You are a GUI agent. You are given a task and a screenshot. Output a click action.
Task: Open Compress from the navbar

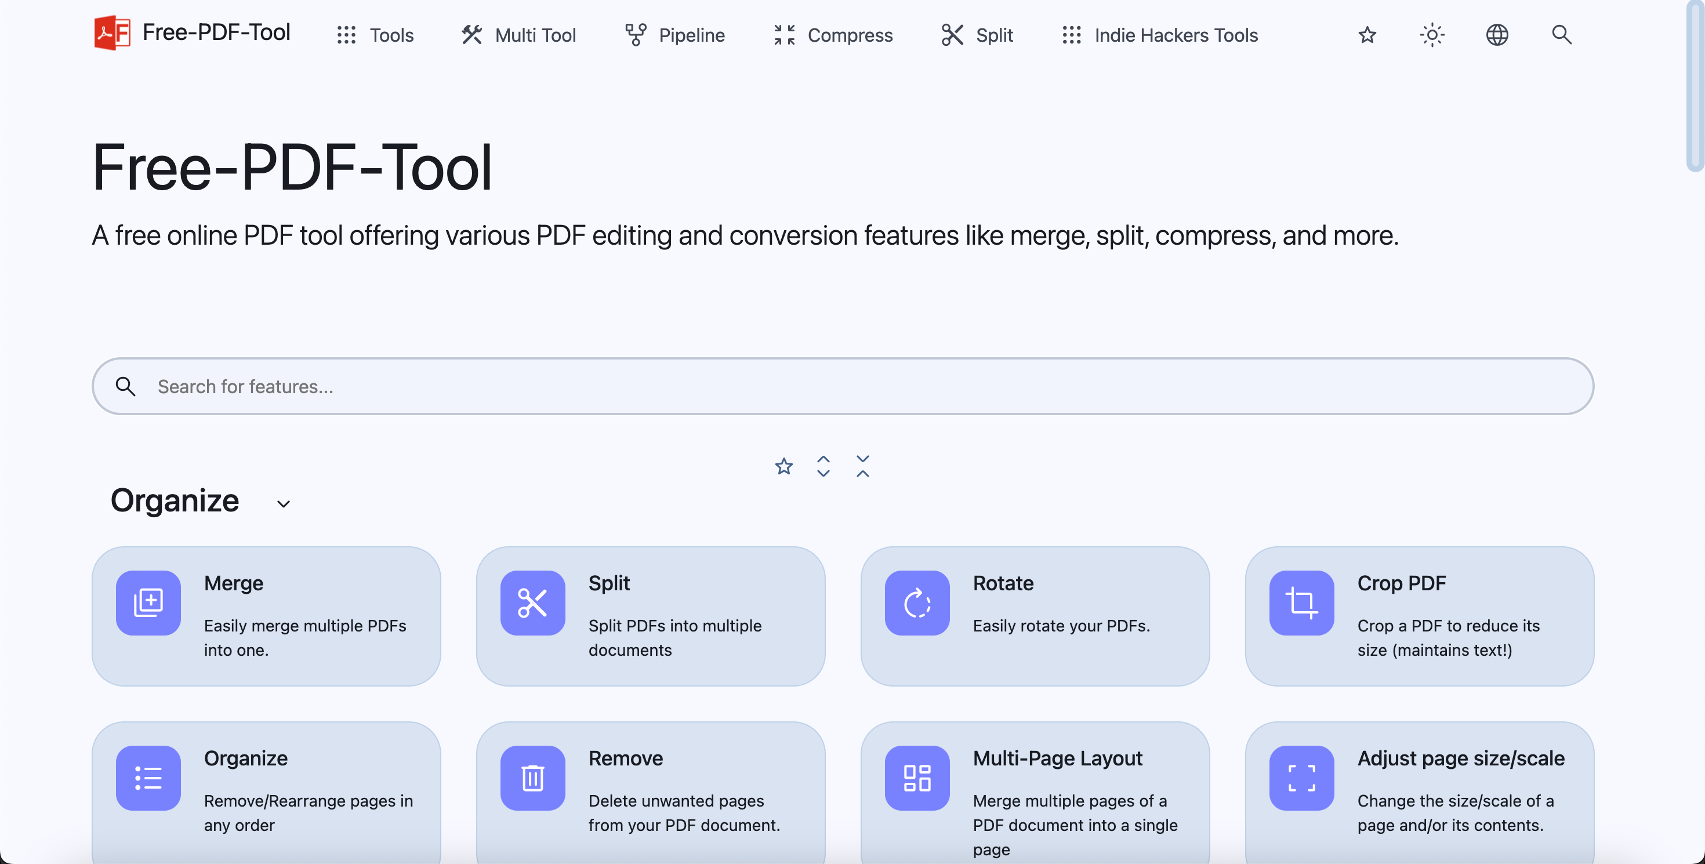pyautogui.click(x=833, y=34)
